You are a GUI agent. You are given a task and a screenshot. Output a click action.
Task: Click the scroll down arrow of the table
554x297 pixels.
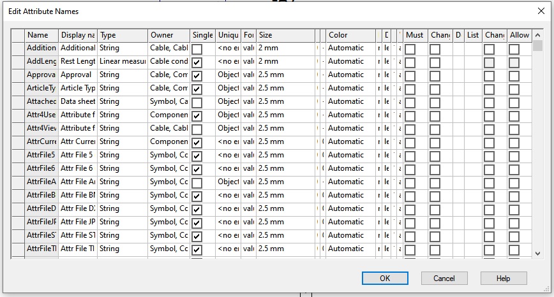click(x=537, y=253)
